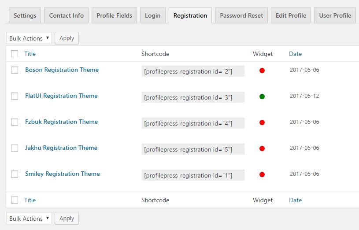Open Fzbuk Registration Theme link
The width and height of the screenshot is (359, 230).
tap(61, 122)
